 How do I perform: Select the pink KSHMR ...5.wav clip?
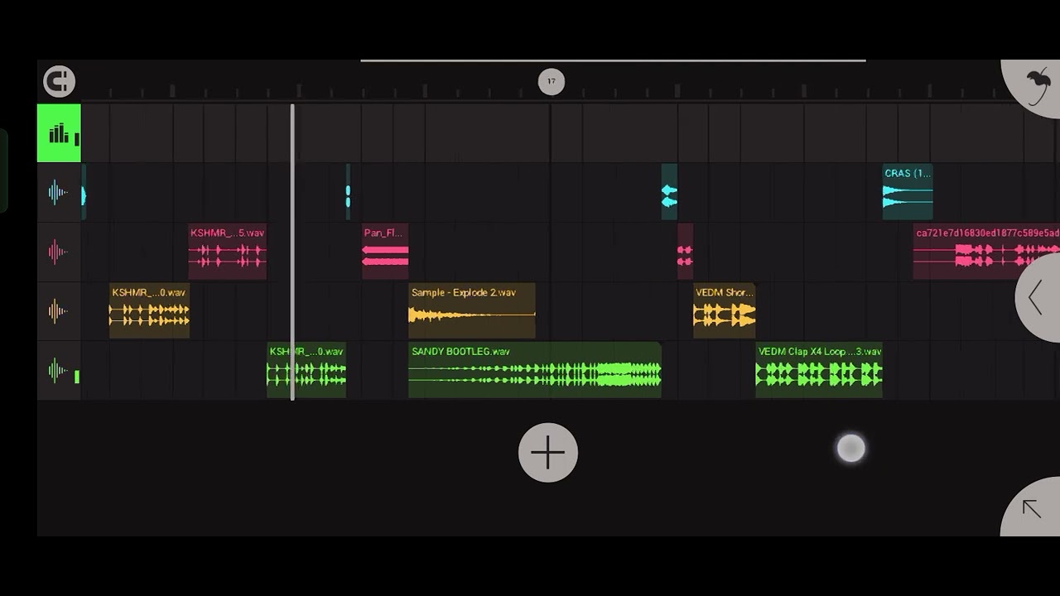(228, 252)
